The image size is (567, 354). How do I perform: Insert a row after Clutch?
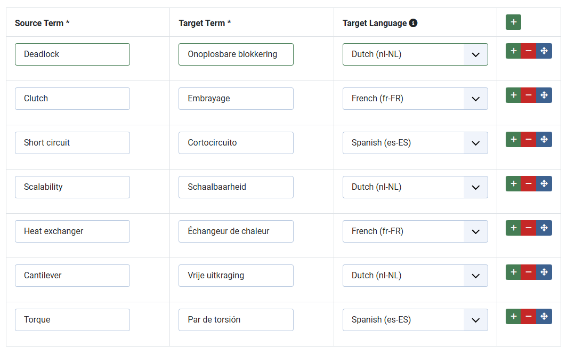[x=513, y=95]
